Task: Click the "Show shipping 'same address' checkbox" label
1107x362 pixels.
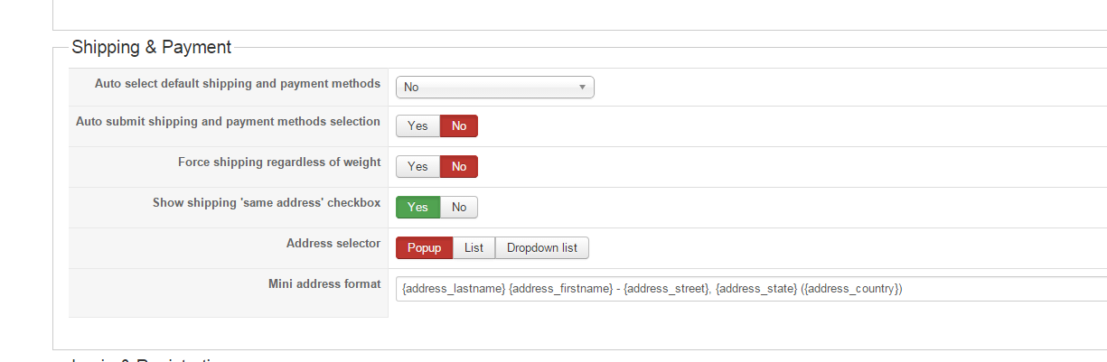Action: [267, 203]
